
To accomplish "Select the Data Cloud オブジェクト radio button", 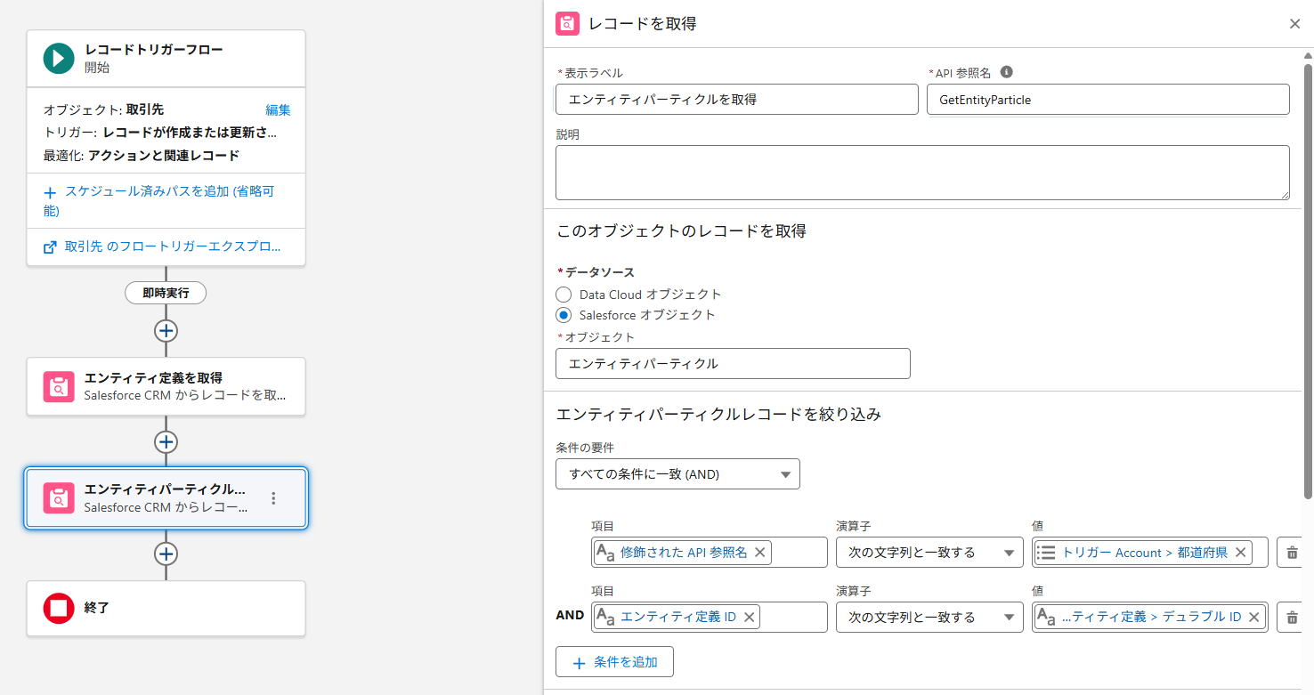I will click(x=563, y=295).
